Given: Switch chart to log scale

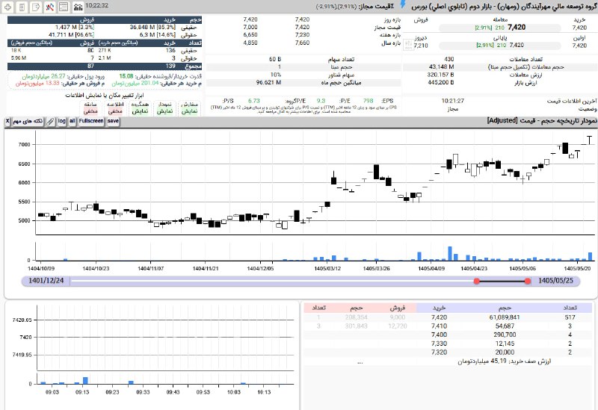Looking at the screenshot, I should click(62, 121).
